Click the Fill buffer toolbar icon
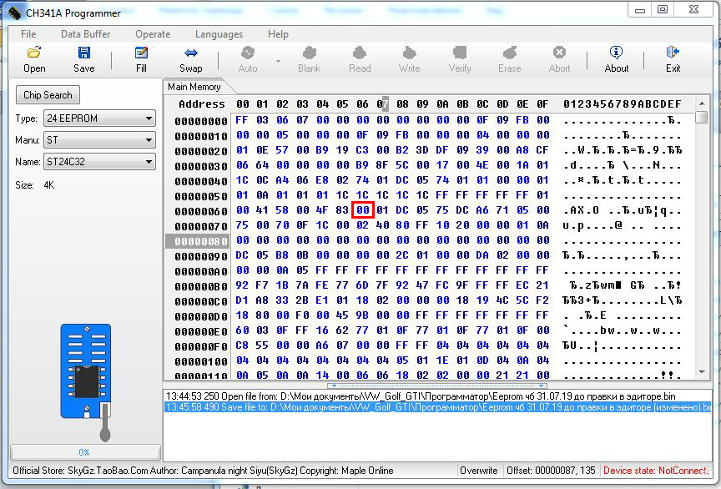The image size is (721, 489). (x=141, y=53)
